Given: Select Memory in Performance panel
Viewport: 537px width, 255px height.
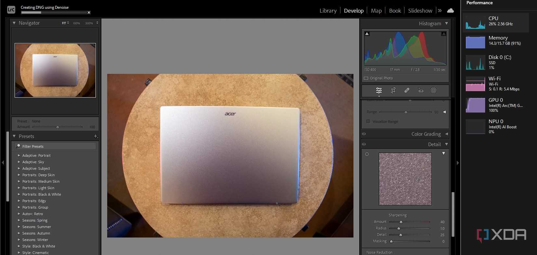Looking at the screenshot, I should point(496,42).
